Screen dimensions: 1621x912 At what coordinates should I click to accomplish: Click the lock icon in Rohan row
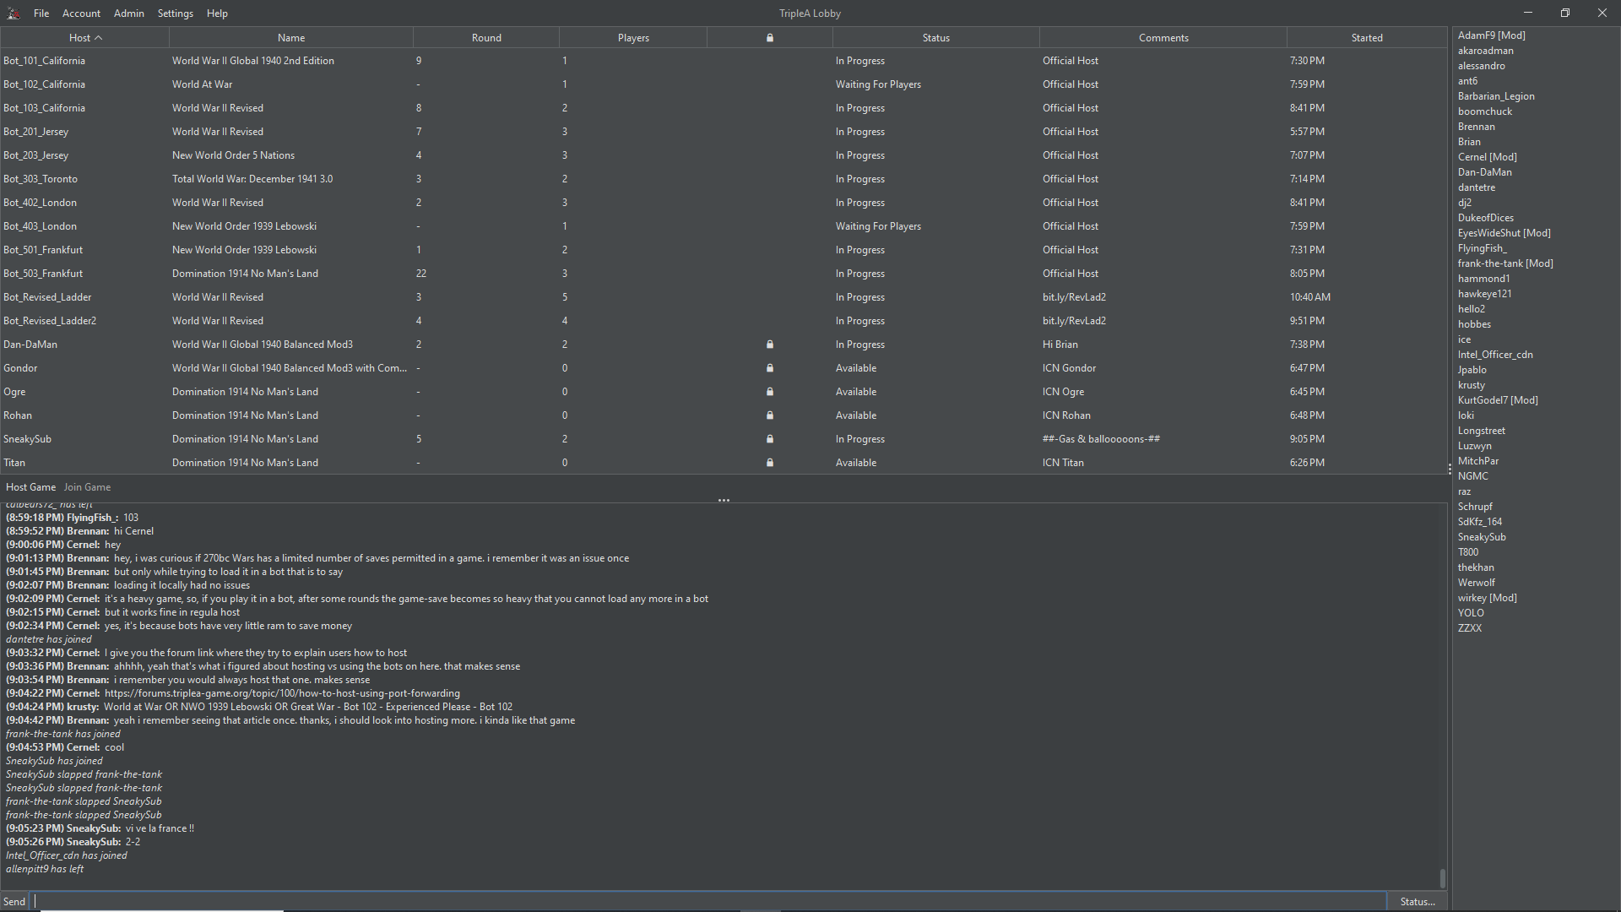point(769,415)
